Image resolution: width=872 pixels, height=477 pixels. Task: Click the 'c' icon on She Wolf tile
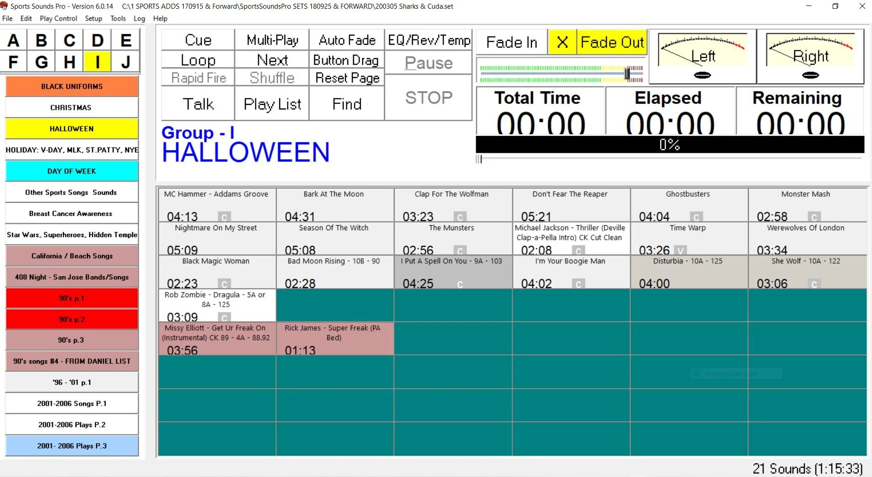[x=814, y=284]
